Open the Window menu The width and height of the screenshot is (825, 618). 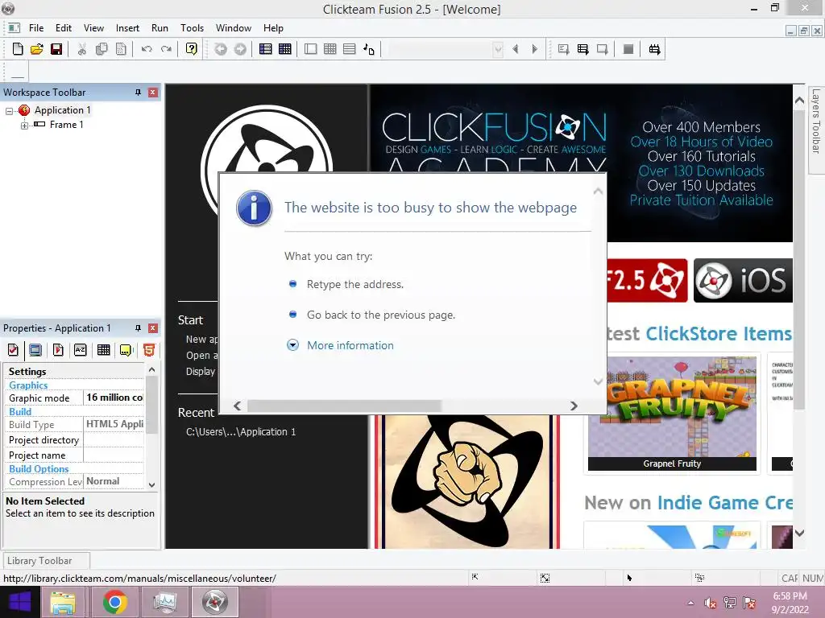(234, 28)
